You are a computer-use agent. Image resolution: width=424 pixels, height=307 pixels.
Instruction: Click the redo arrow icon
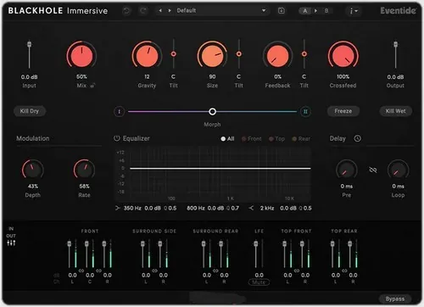click(x=143, y=11)
